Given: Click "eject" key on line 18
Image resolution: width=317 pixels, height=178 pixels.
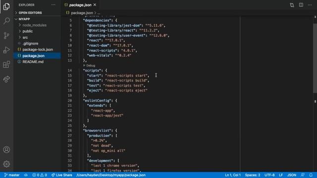Looking at the screenshot, I should pos(94,90).
